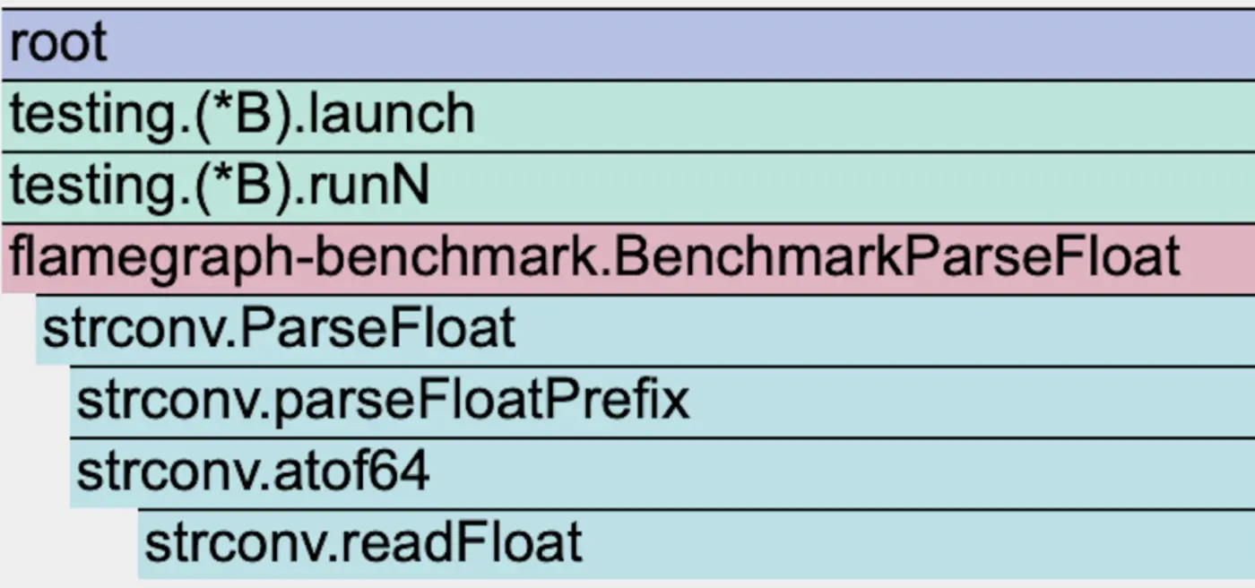Select the strconv.ParseFloat frame

645,330
